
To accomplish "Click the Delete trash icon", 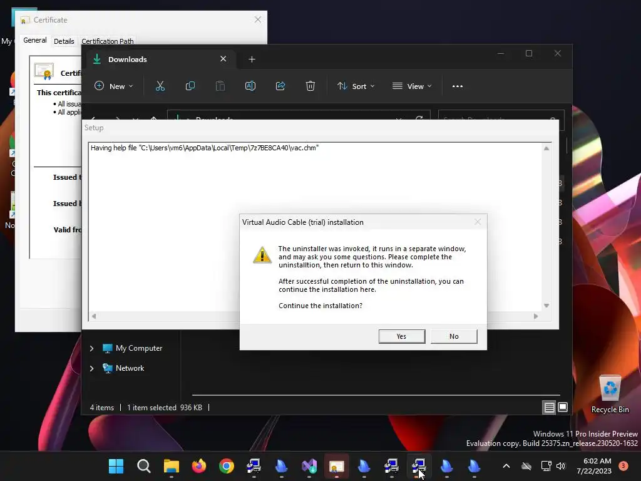I will click(x=310, y=86).
